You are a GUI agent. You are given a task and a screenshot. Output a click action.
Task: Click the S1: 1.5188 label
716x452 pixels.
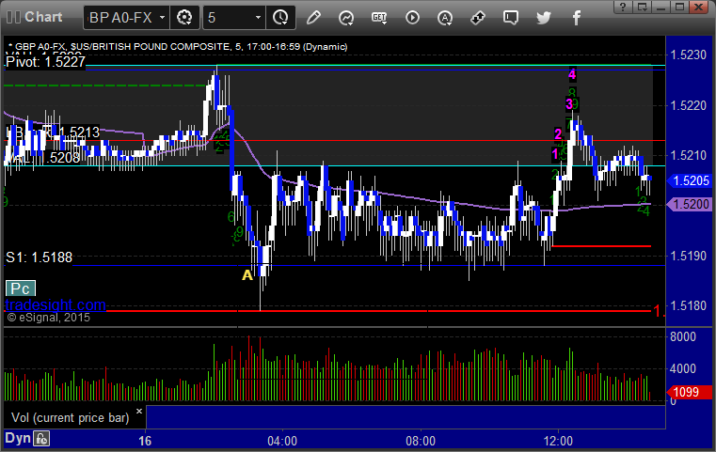click(39, 257)
